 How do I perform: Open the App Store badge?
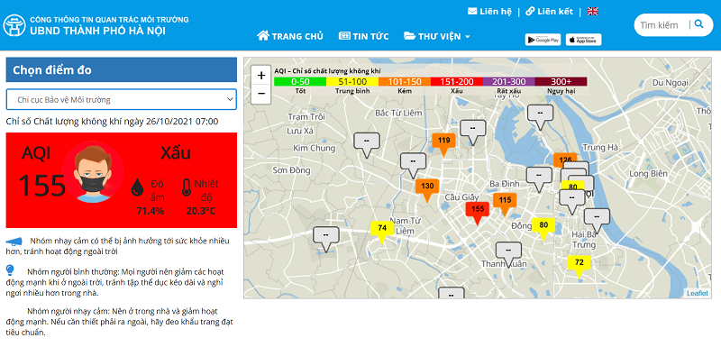[x=583, y=40]
